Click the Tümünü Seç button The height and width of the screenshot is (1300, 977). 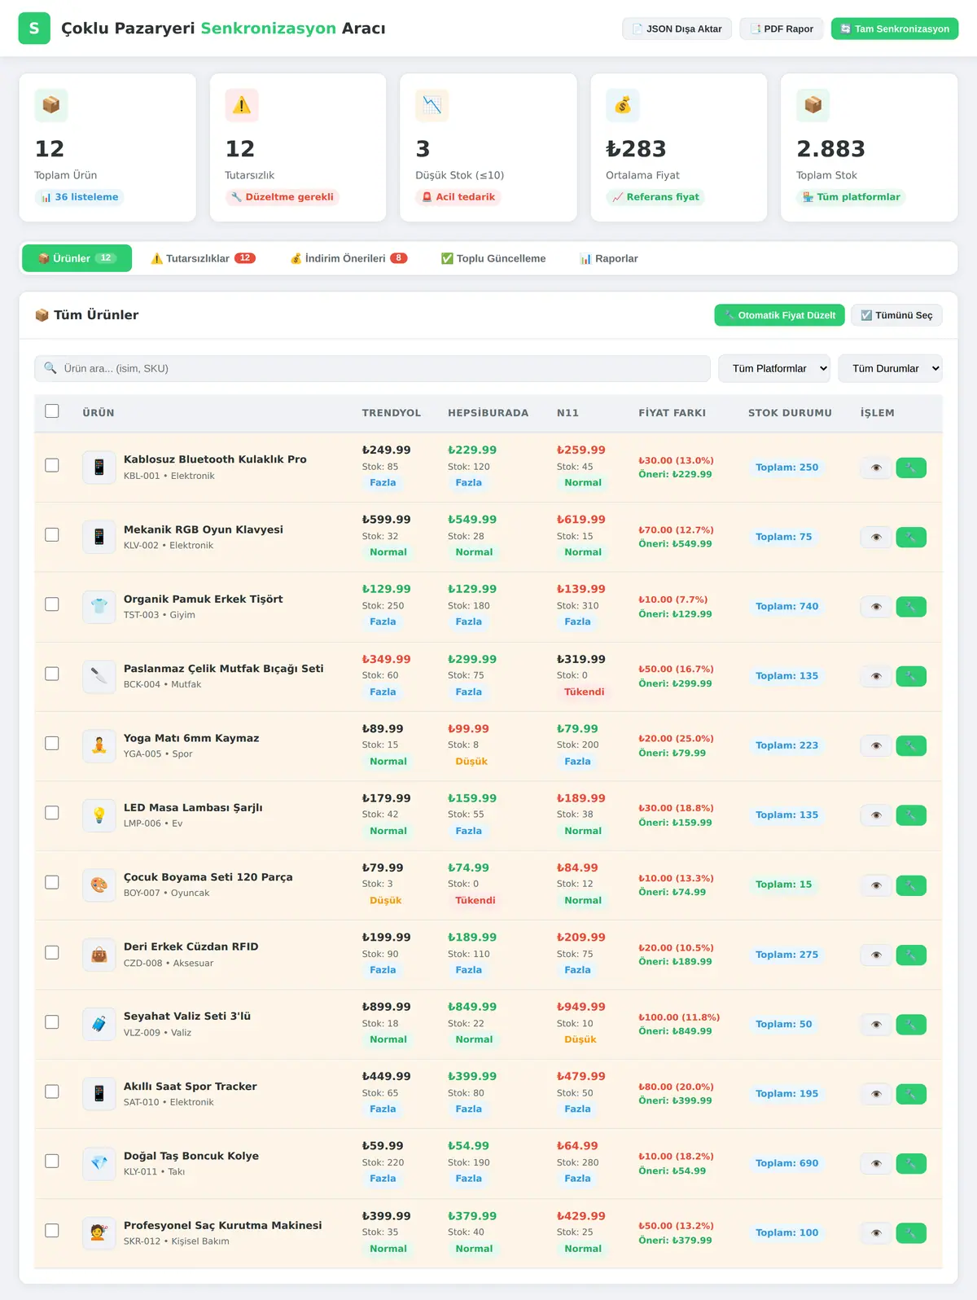(x=896, y=315)
